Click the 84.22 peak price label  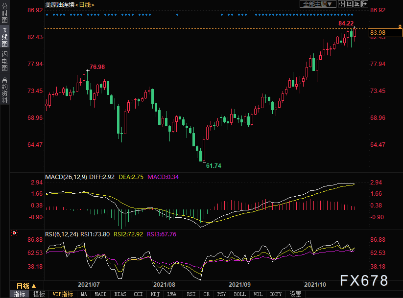click(x=346, y=23)
